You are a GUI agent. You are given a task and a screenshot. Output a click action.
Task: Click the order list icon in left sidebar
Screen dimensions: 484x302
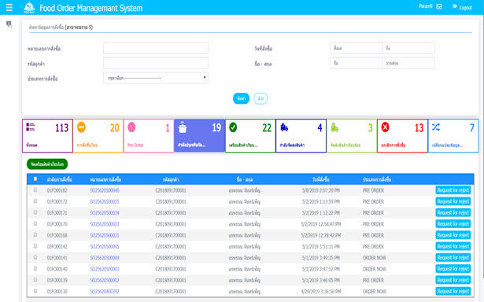(x=9, y=24)
